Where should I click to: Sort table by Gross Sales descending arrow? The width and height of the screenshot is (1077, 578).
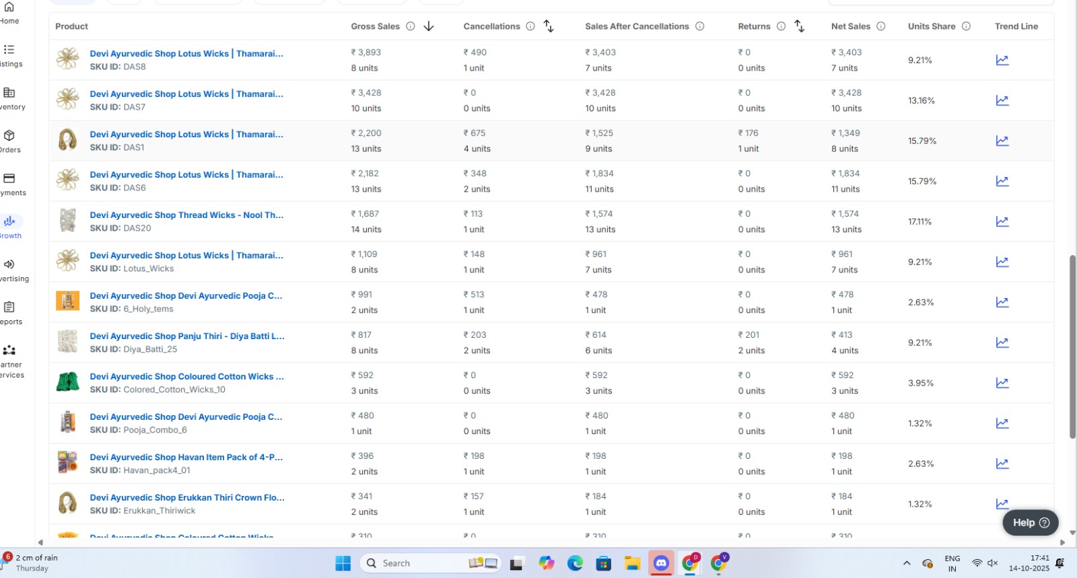click(x=429, y=26)
